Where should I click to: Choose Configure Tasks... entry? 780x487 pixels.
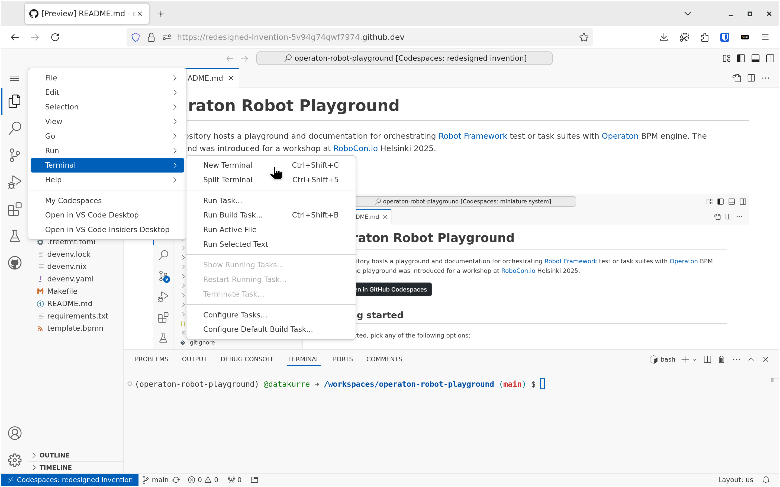(x=271, y=315)
